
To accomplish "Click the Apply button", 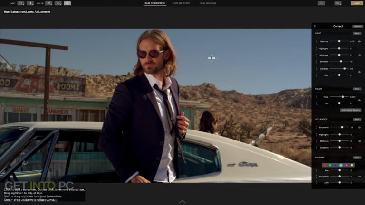I will point(356,3).
